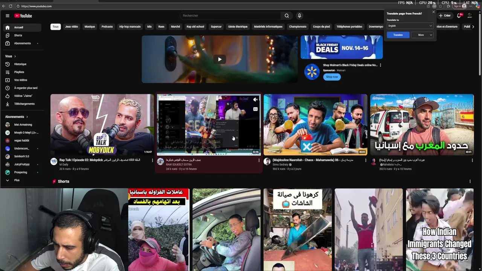Open the Morocco Spain border video thumbnail
Viewport: 482px width, 271px height.
pyautogui.click(x=422, y=125)
